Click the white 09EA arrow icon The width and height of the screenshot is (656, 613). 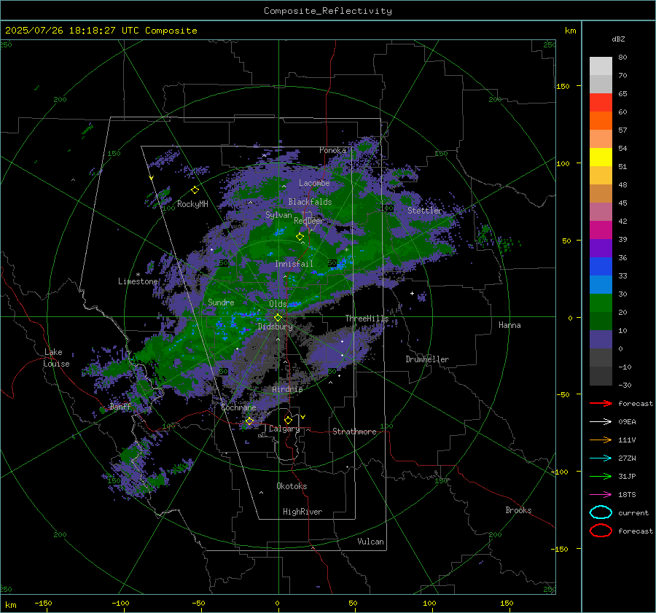click(x=601, y=422)
